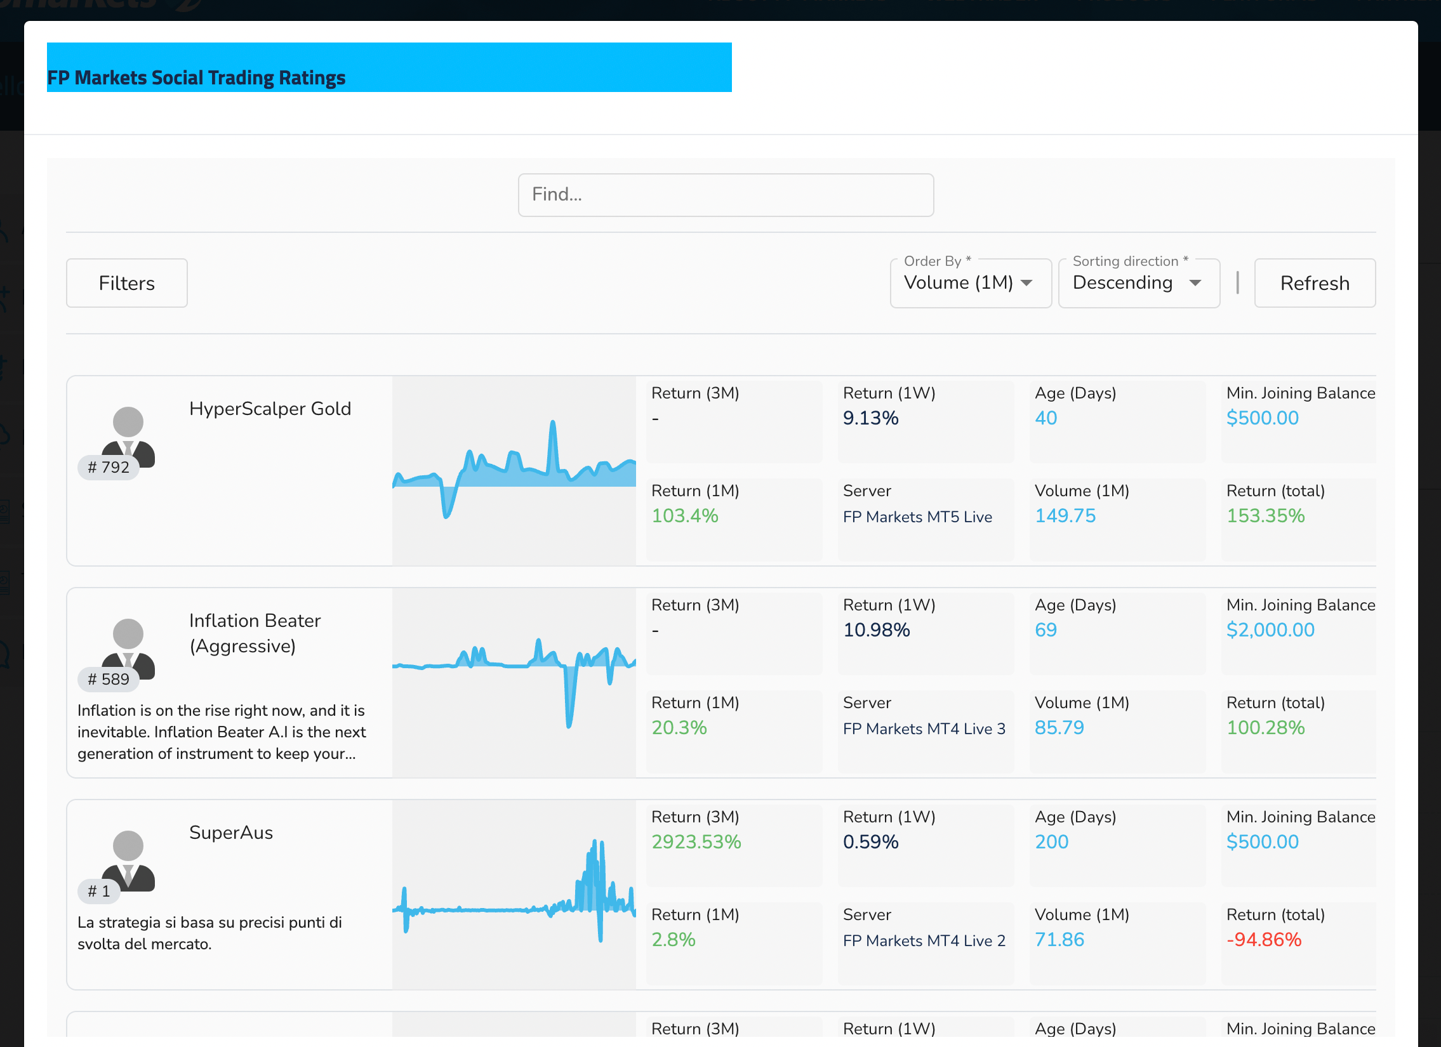Select the 71.86 Volume (1M) value
This screenshot has height=1047, width=1441.
coord(1059,940)
